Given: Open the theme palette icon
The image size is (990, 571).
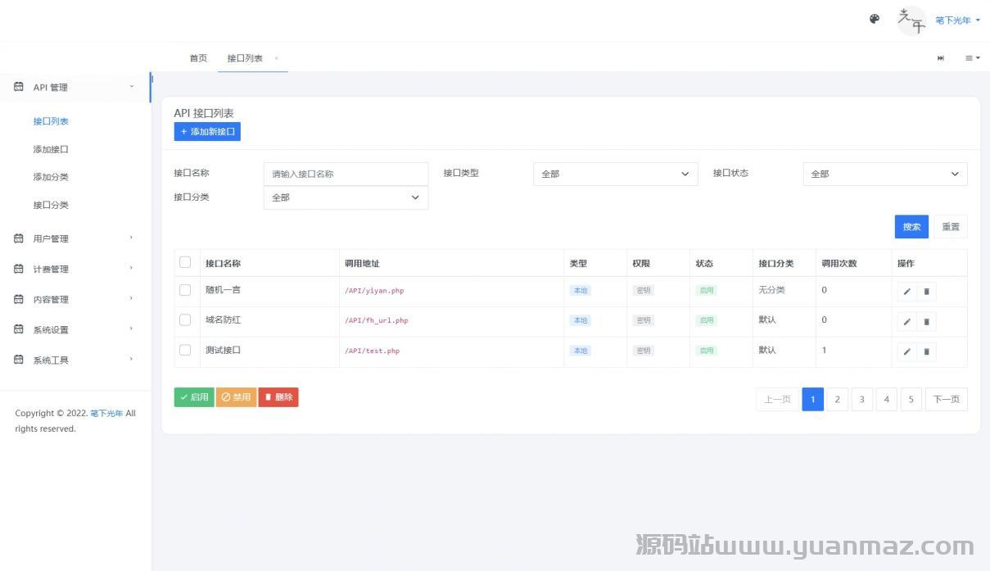Looking at the screenshot, I should 875,20.
